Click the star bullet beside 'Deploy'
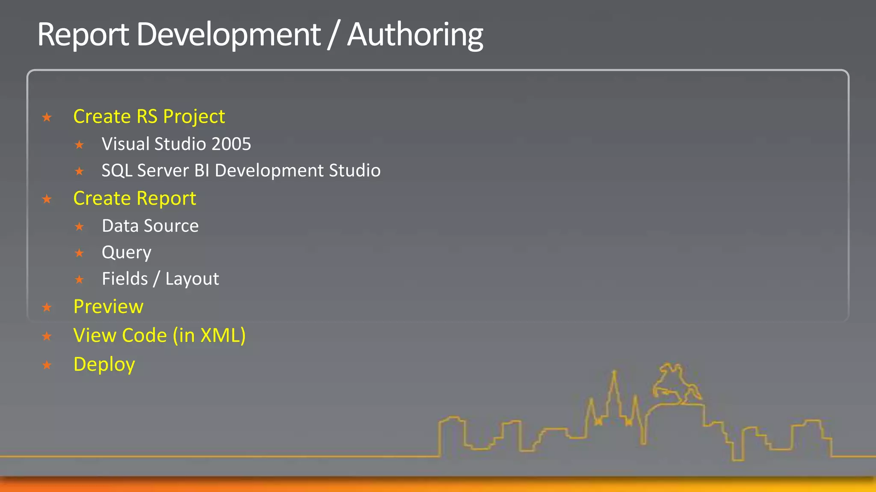The height and width of the screenshot is (492, 876). (x=47, y=365)
